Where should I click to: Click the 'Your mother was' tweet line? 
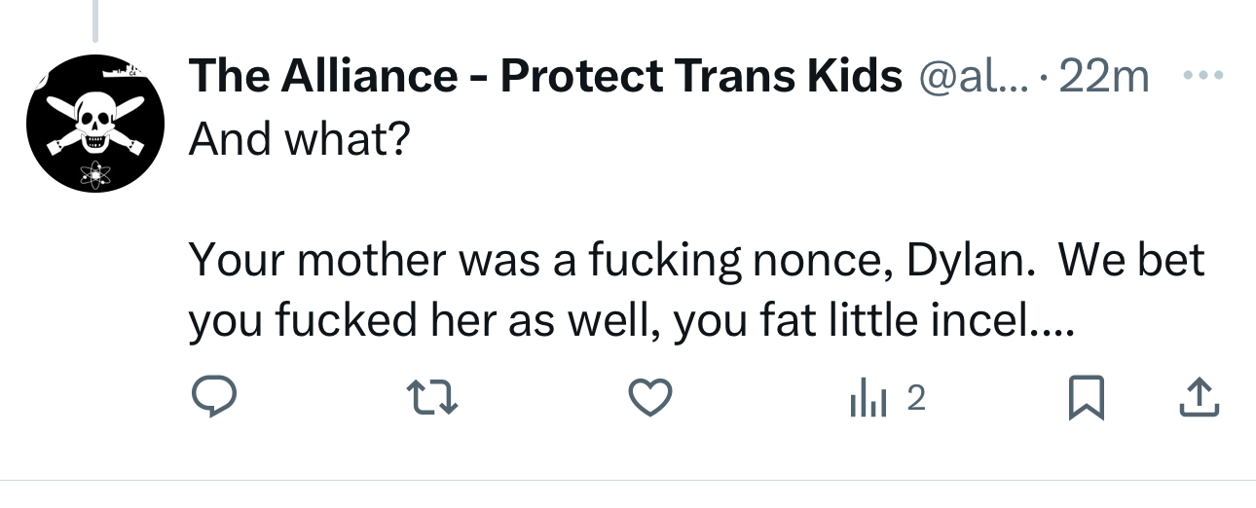(x=370, y=260)
